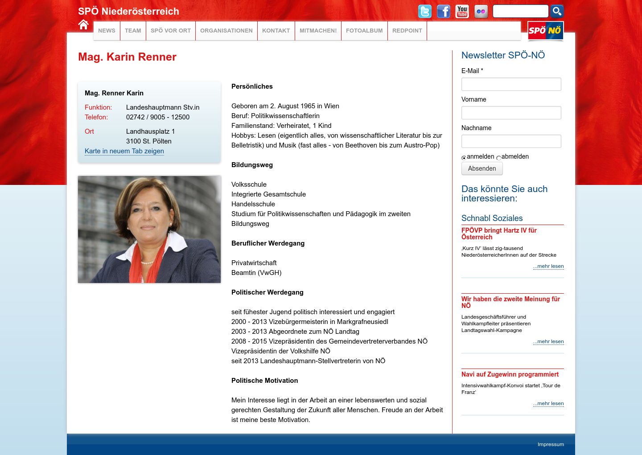The height and width of the screenshot is (455, 642).
Task: Open the NEWS menu item
Action: click(107, 31)
